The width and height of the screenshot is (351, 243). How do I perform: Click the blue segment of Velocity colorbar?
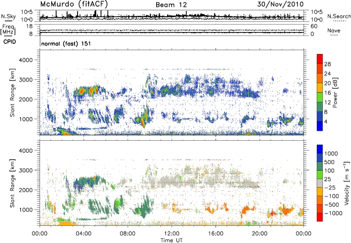(x=320, y=149)
